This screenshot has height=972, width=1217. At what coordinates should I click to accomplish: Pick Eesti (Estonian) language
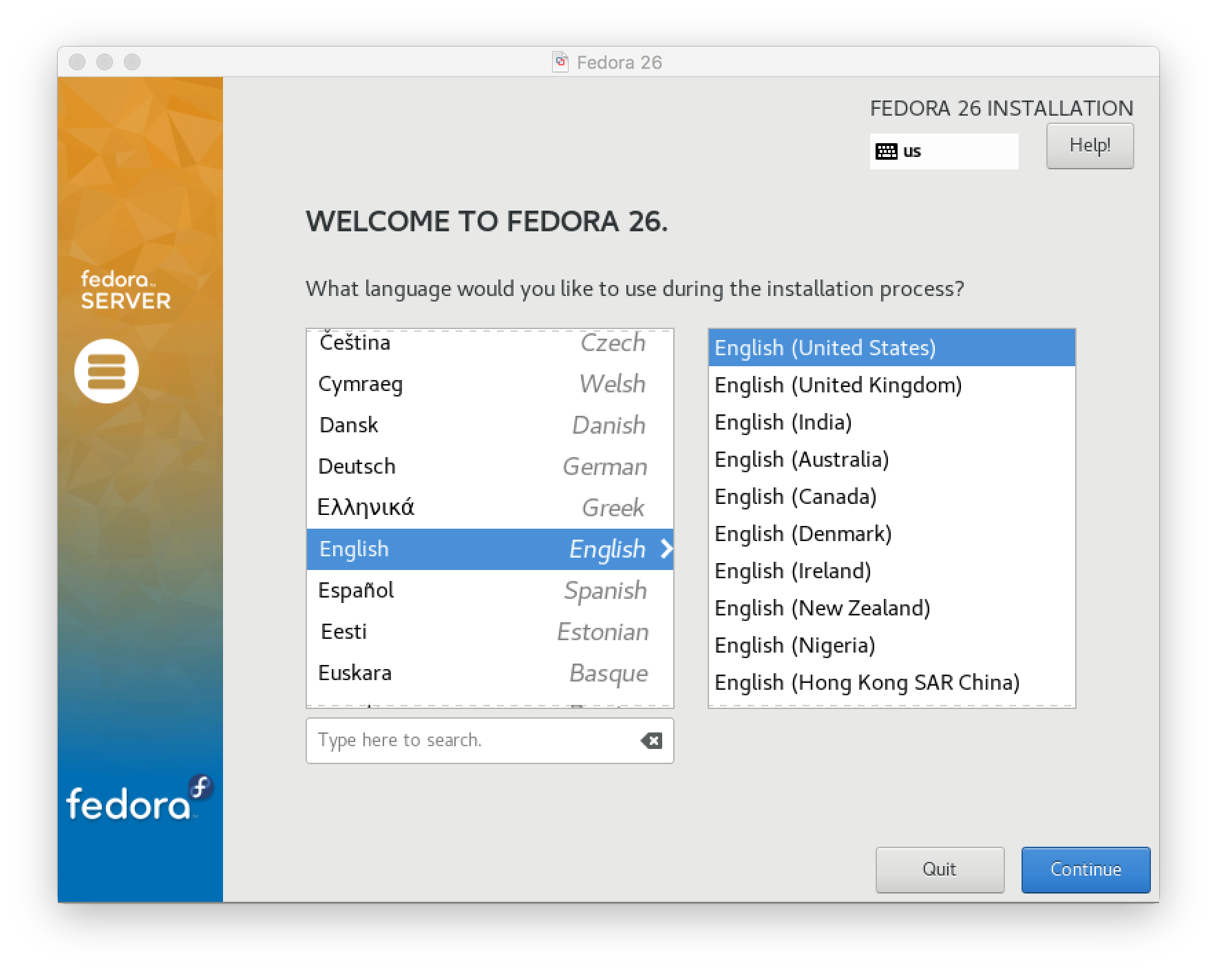[489, 632]
